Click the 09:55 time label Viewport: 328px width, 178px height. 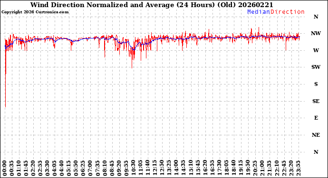click(126, 168)
